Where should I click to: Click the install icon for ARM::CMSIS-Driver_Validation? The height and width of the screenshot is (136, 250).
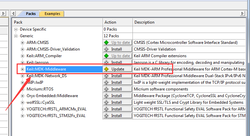[x=107, y=49]
